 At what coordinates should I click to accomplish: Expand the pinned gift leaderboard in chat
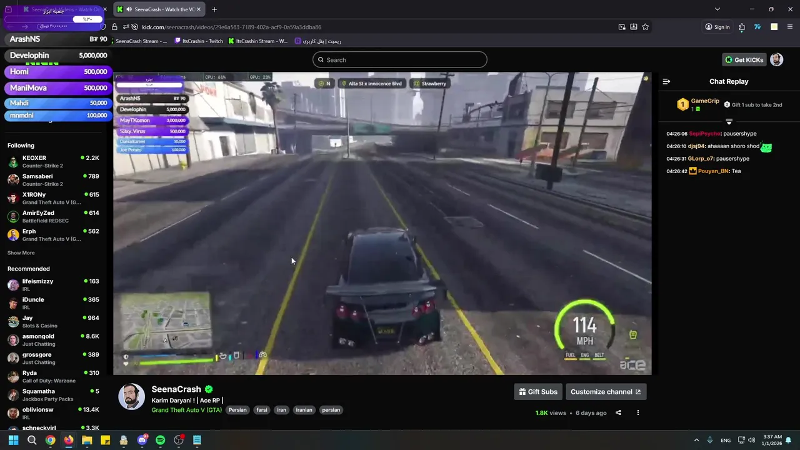click(729, 121)
